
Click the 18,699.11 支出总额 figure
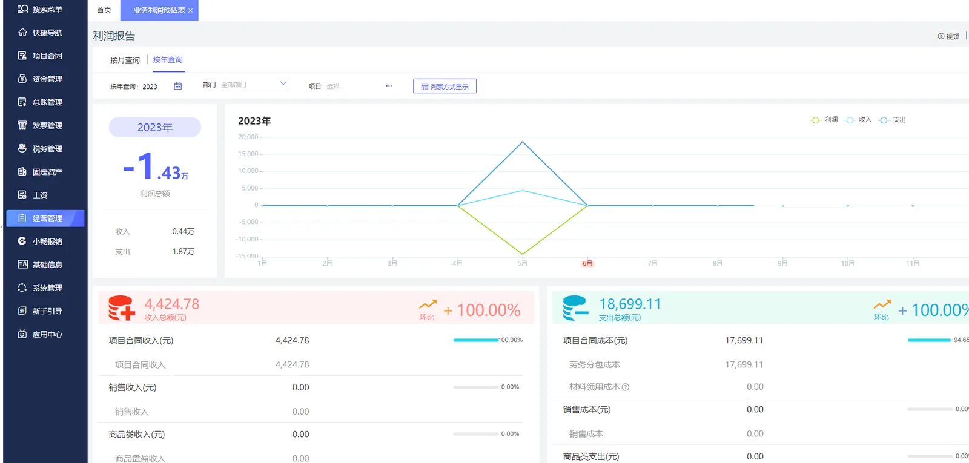630,304
